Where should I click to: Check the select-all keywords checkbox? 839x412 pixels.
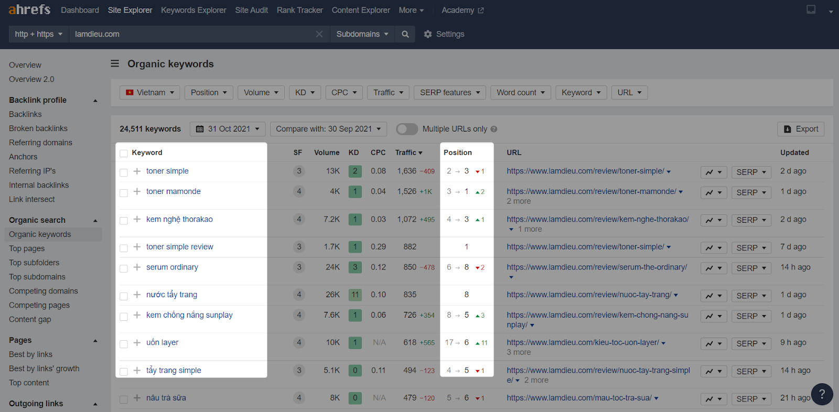pos(124,154)
